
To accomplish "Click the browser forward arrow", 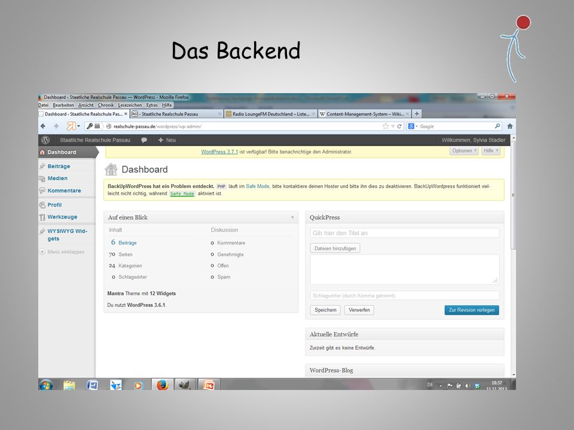I will point(56,126).
